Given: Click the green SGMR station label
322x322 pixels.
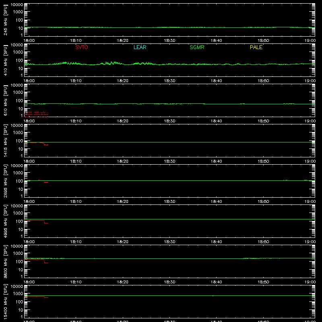Looking at the screenshot, I should 197,47.
